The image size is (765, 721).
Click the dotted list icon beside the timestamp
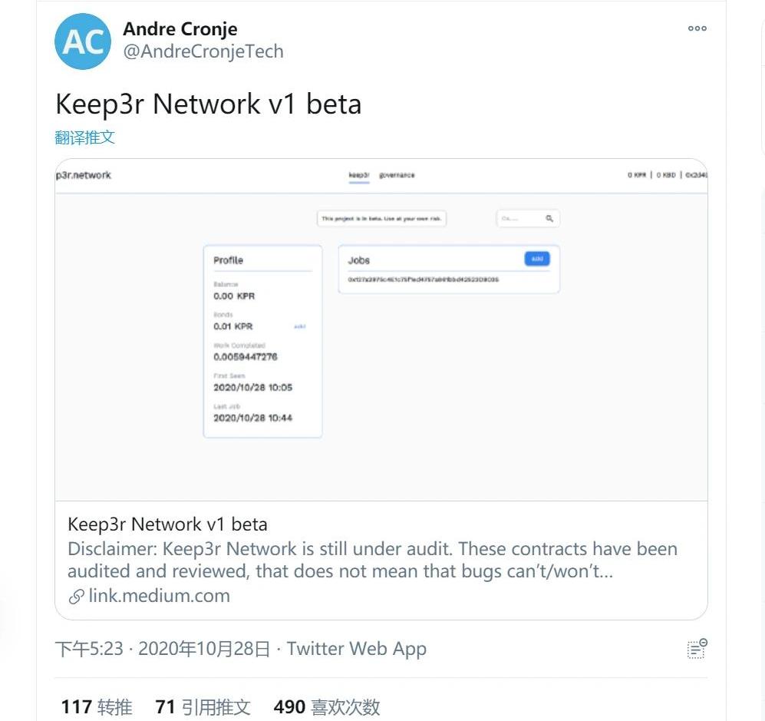(696, 649)
